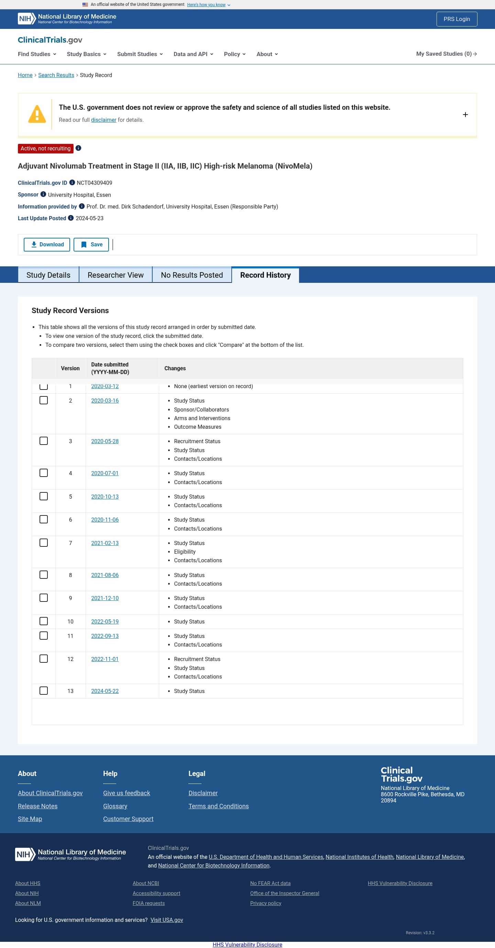This screenshot has height=948, width=495.
Task: Open Office of the Inspector General link
Action: coord(285,893)
